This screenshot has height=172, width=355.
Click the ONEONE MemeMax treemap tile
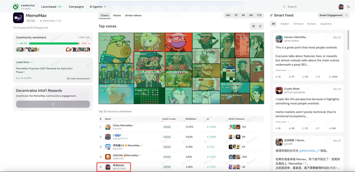click(x=149, y=42)
